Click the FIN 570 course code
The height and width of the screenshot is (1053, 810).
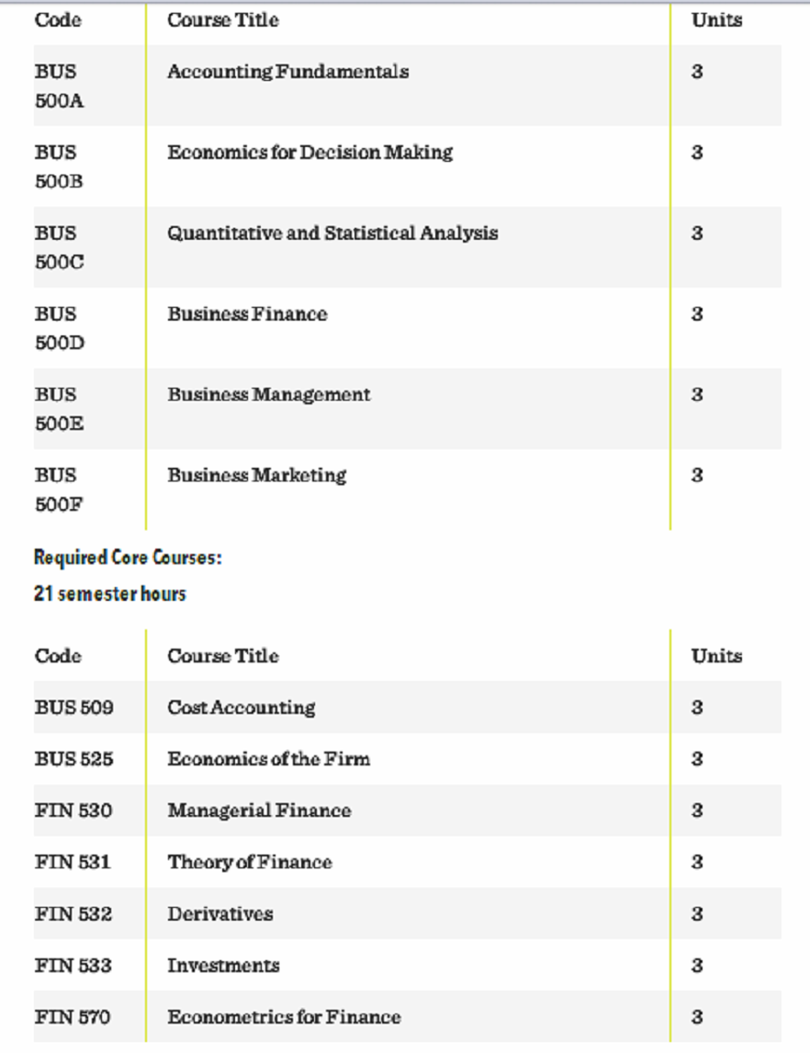[x=73, y=1017]
